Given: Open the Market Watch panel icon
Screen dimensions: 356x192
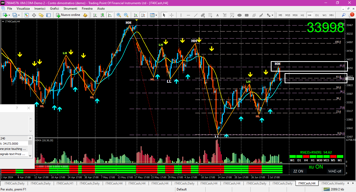Looking at the screenshot, I should (x=27, y=15).
